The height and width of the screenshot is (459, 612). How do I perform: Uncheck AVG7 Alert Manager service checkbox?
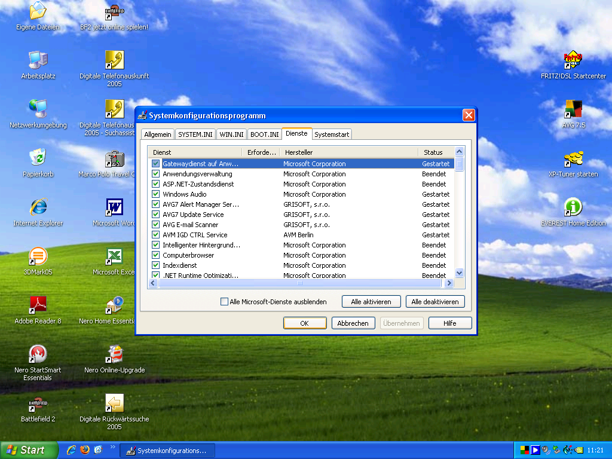[x=156, y=204]
